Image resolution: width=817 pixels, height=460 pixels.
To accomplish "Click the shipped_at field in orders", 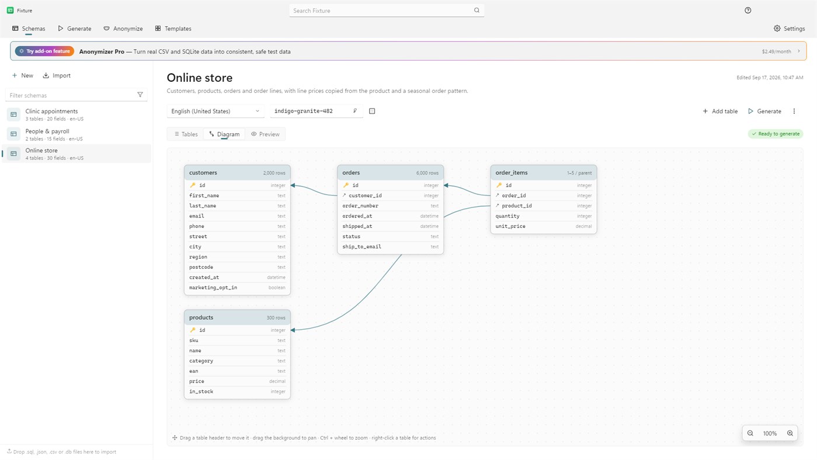I will click(x=390, y=226).
